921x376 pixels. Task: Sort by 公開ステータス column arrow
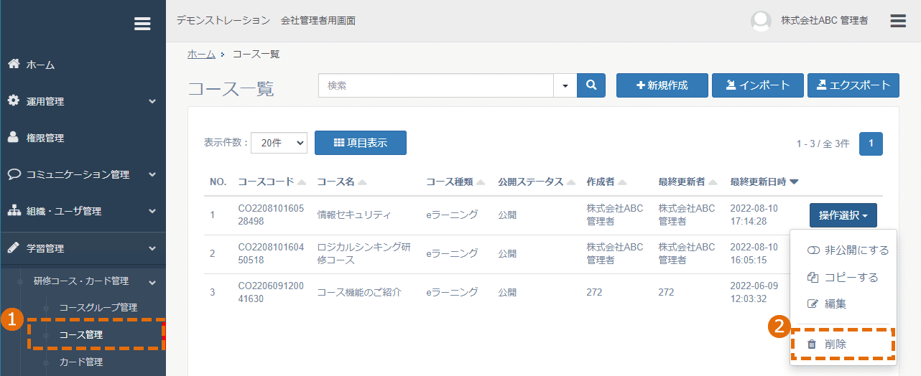point(571,182)
